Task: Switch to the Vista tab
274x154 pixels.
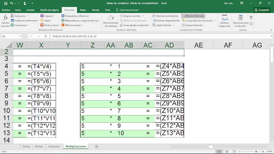Action: [x=107, y=10]
